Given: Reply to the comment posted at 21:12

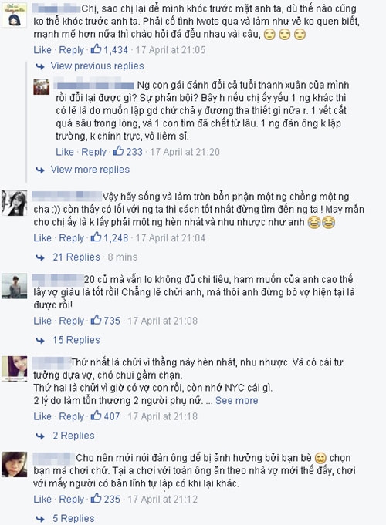Looking at the screenshot, I should 72,500.
